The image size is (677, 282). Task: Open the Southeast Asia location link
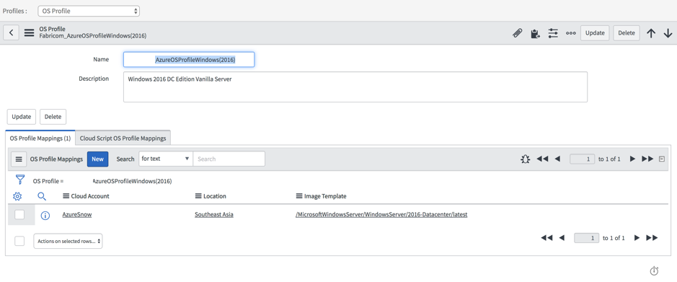click(214, 214)
